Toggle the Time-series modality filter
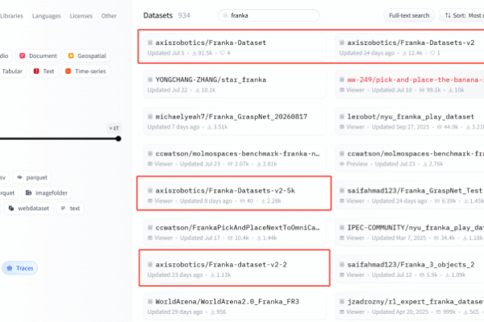The height and width of the screenshot is (322, 484). [86, 71]
